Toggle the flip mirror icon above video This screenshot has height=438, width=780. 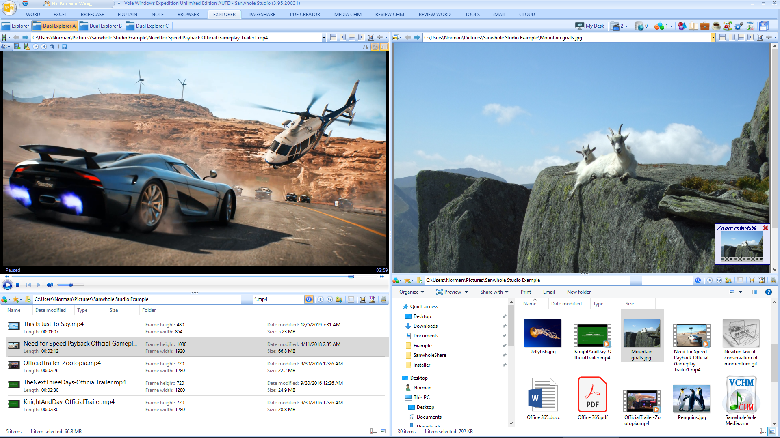tap(366, 47)
